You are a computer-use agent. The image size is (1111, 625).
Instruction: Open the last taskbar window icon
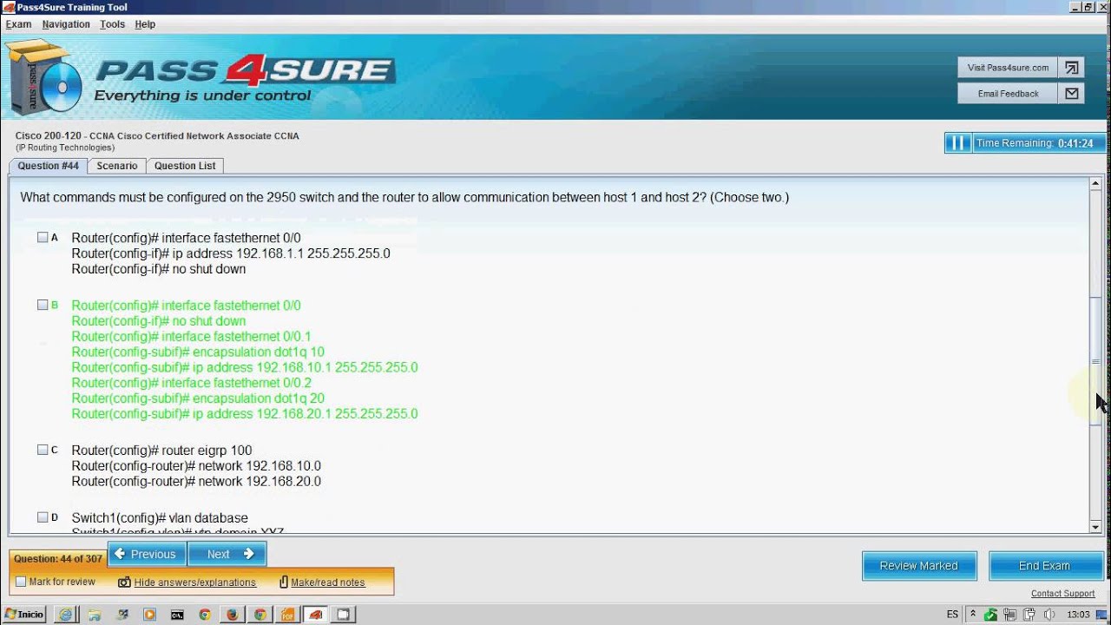click(343, 615)
